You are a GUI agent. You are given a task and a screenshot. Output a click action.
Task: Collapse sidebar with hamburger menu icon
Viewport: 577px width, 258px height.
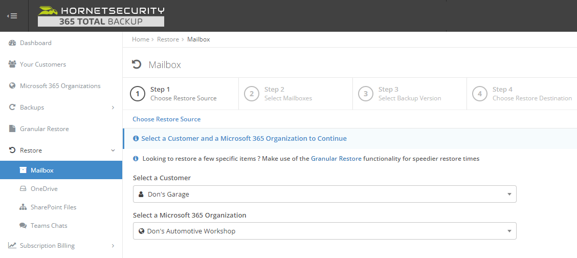pos(12,16)
